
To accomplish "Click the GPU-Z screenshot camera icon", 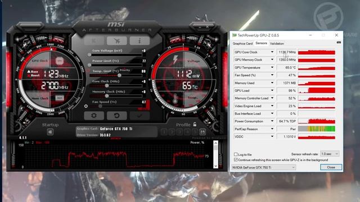I will pos(339,43).
